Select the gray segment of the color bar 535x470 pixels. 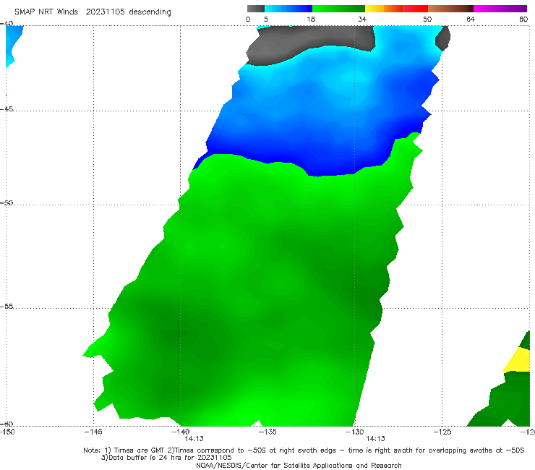pyautogui.click(x=255, y=9)
